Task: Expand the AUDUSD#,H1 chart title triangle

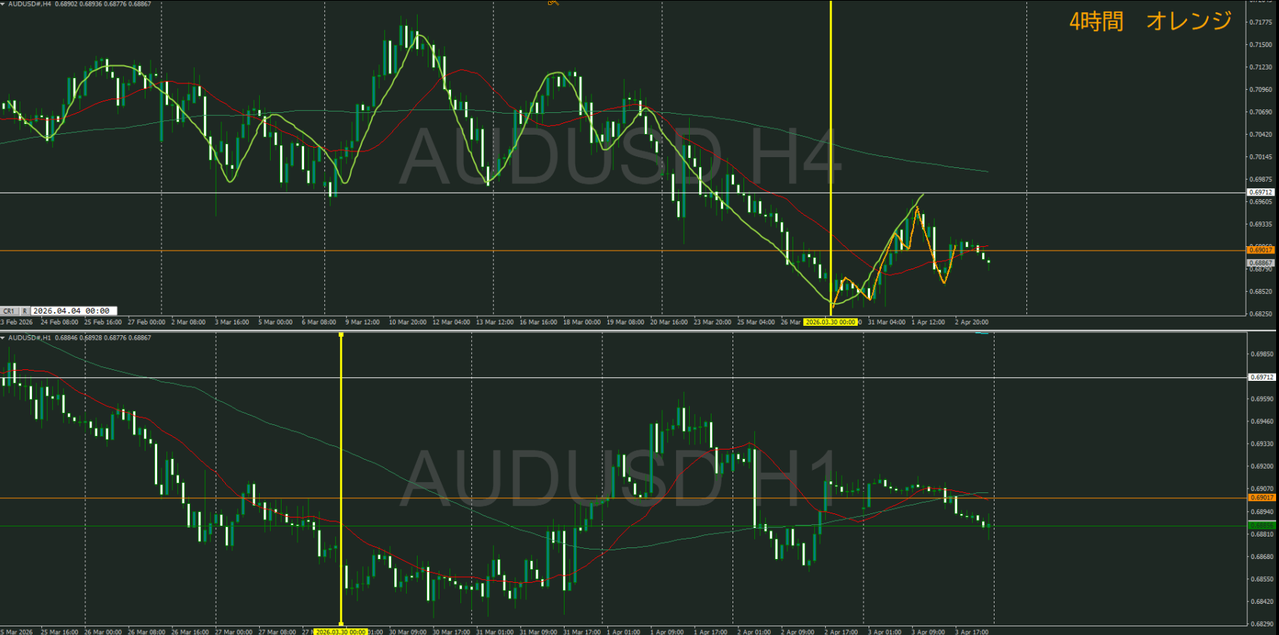Action: pos(4,338)
